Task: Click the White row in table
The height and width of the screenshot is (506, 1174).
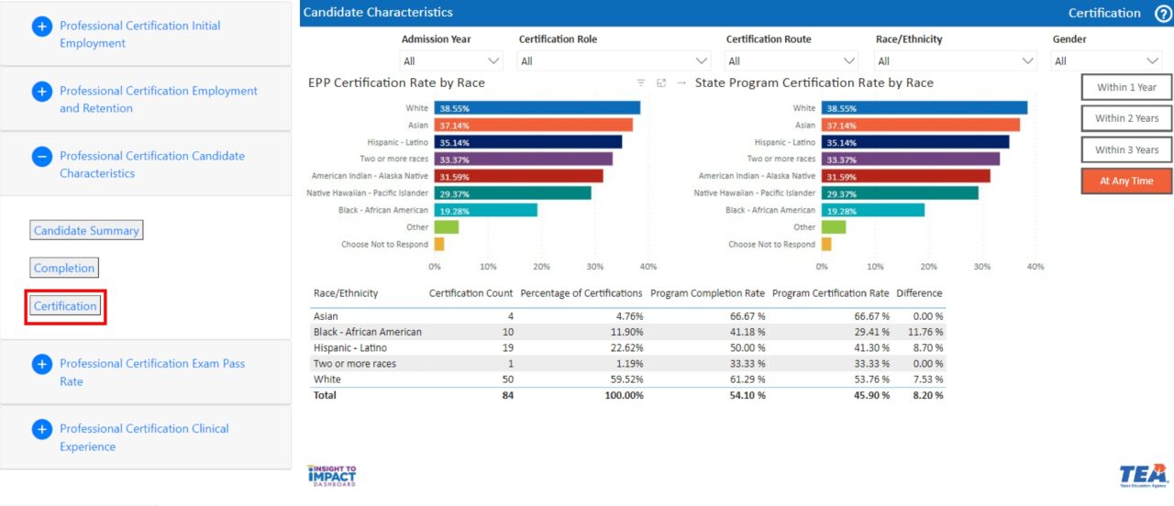Action: [628, 379]
